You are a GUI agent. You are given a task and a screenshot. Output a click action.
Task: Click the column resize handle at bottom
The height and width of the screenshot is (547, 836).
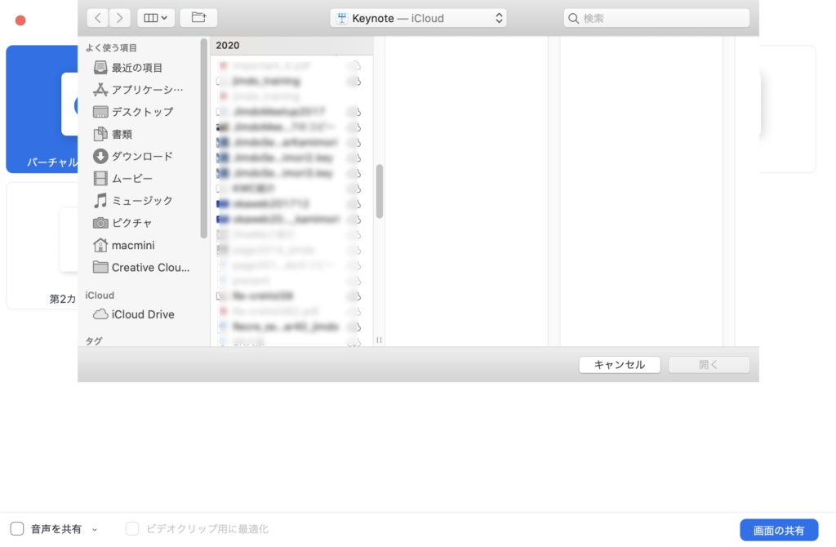(379, 340)
